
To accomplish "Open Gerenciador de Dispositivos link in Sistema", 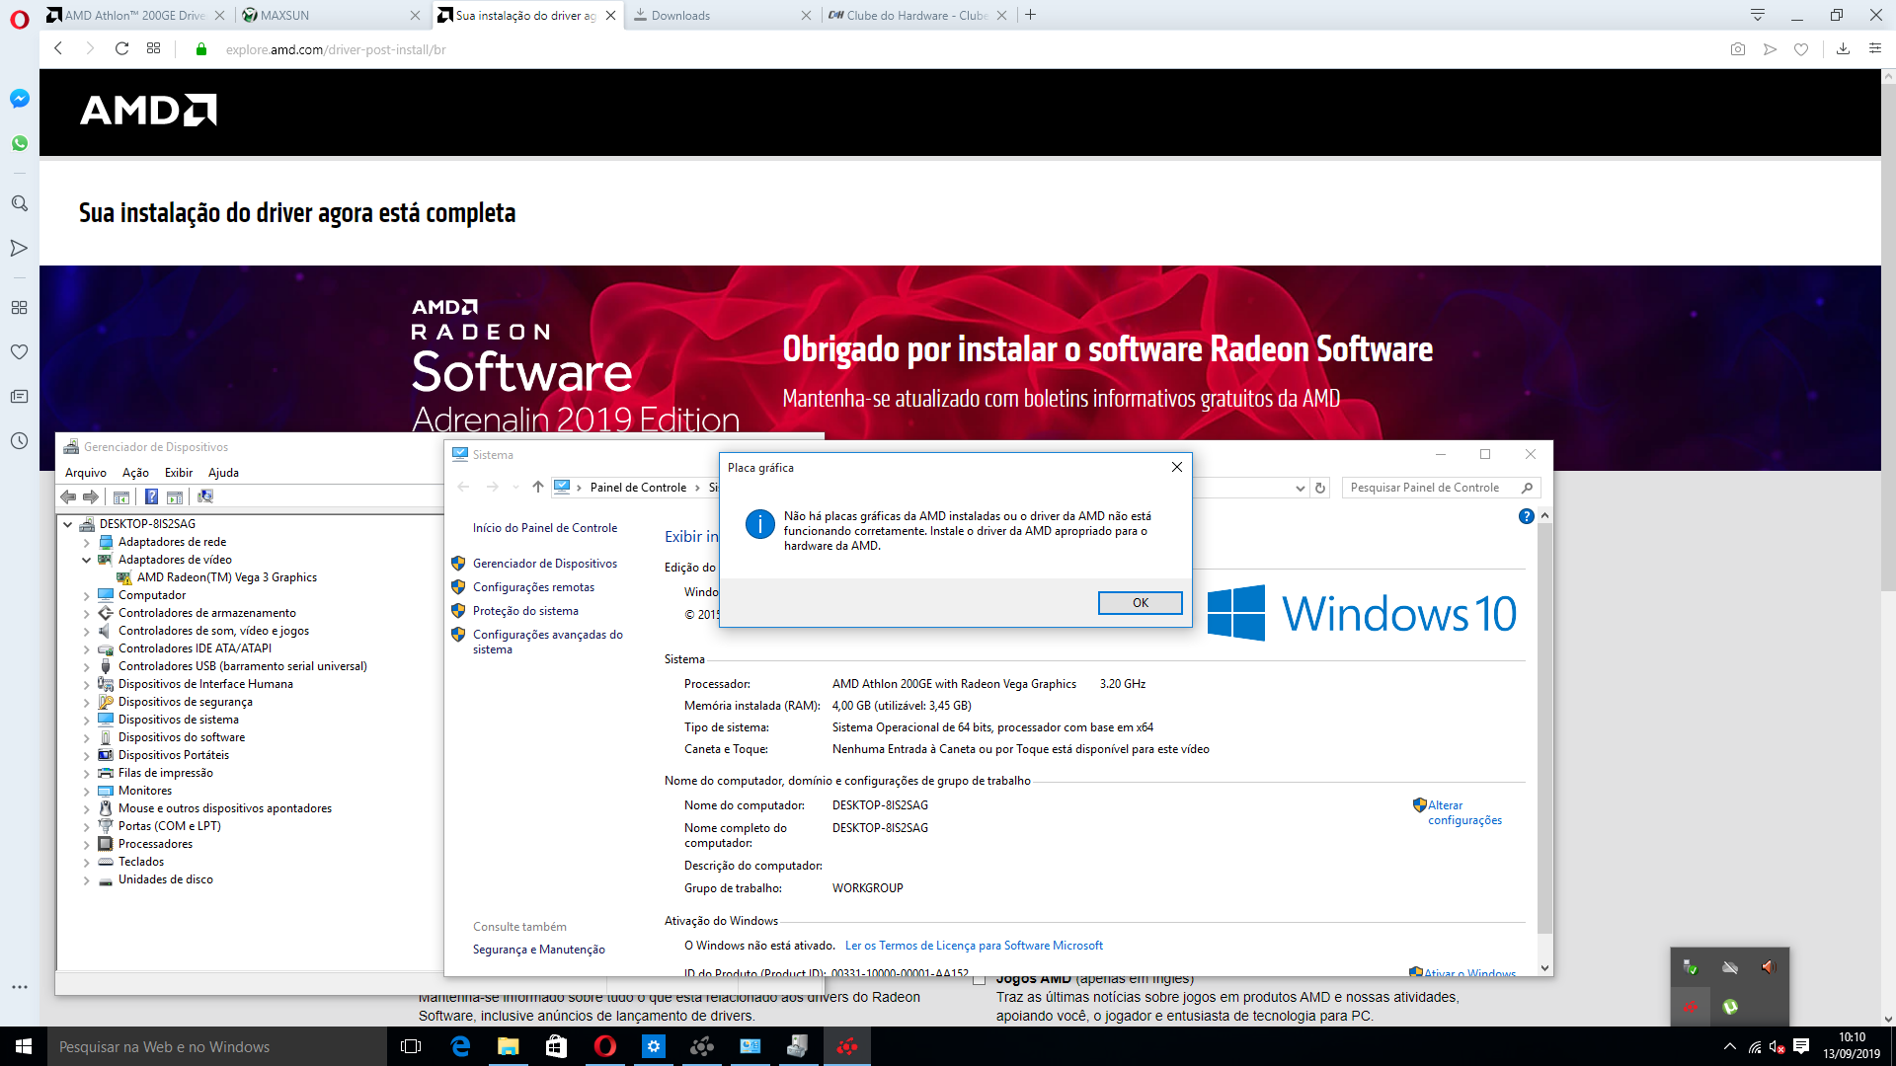I will pos(545,564).
